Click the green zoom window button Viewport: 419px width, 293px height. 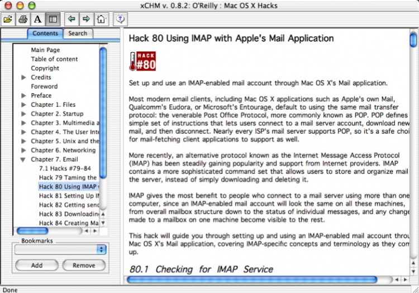point(32,6)
